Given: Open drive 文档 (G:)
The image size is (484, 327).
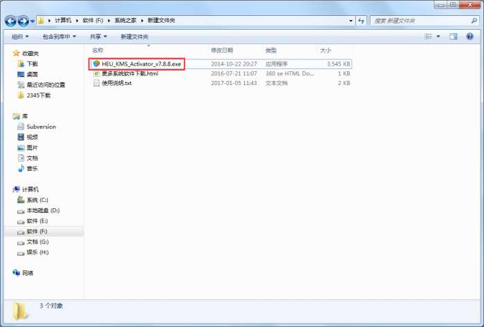Looking at the screenshot, I should (37, 242).
